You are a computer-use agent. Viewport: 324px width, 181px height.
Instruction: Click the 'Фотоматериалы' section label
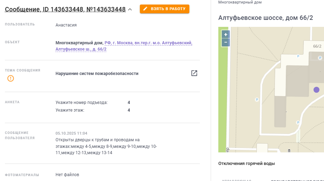tap(22, 175)
